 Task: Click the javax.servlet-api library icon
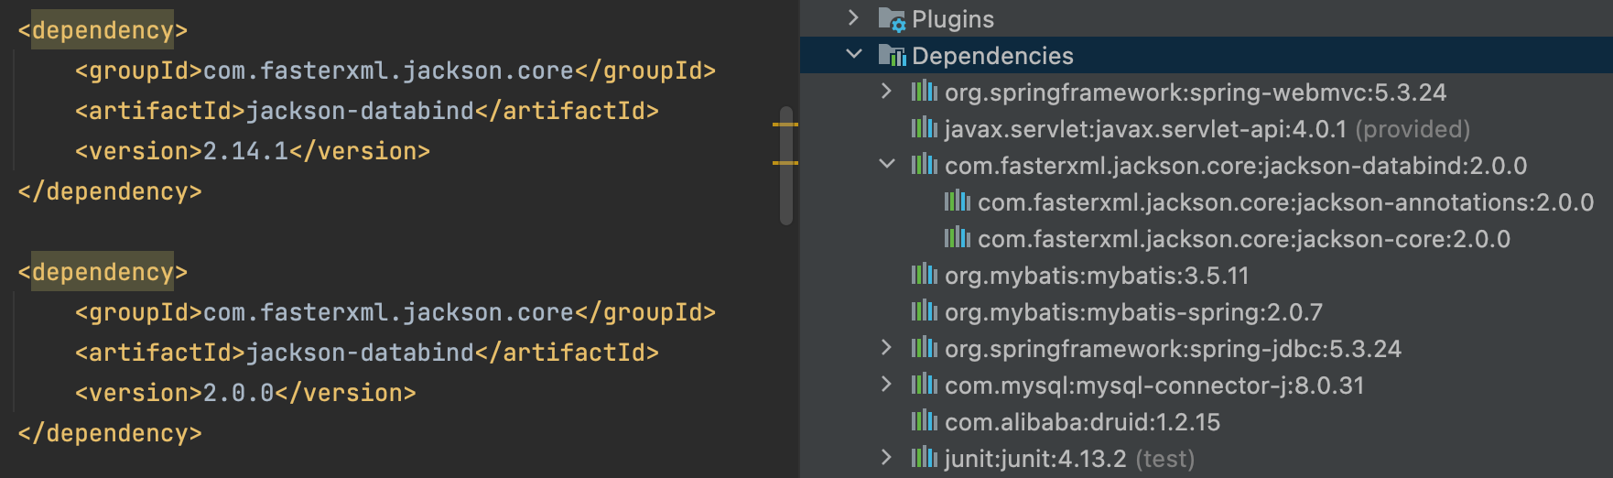pyautogui.click(x=925, y=128)
